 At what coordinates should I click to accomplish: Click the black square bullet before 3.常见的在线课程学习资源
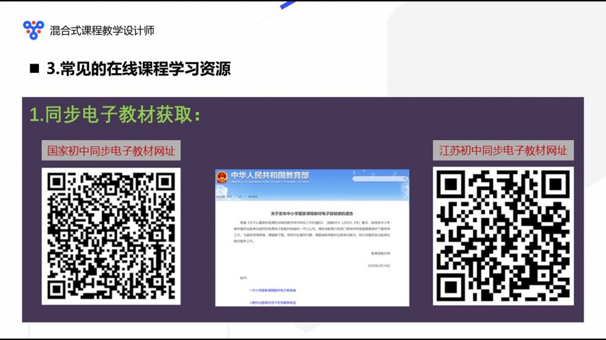(35, 68)
